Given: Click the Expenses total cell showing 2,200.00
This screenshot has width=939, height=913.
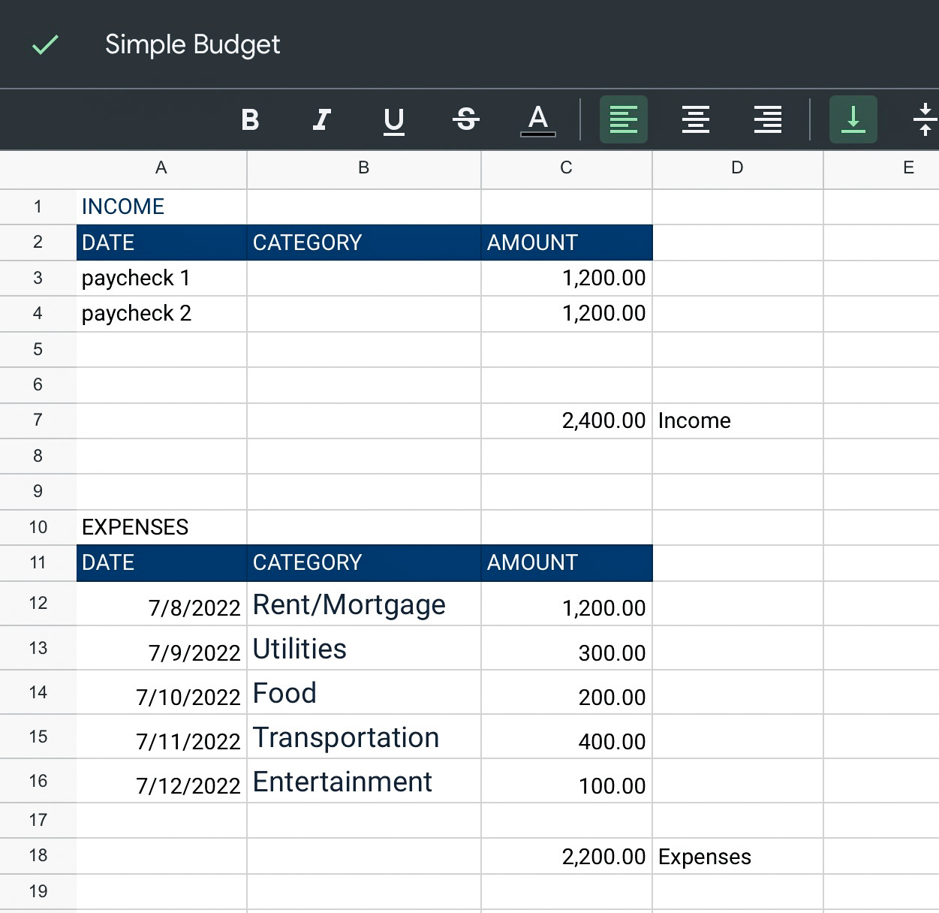Looking at the screenshot, I should (x=567, y=856).
